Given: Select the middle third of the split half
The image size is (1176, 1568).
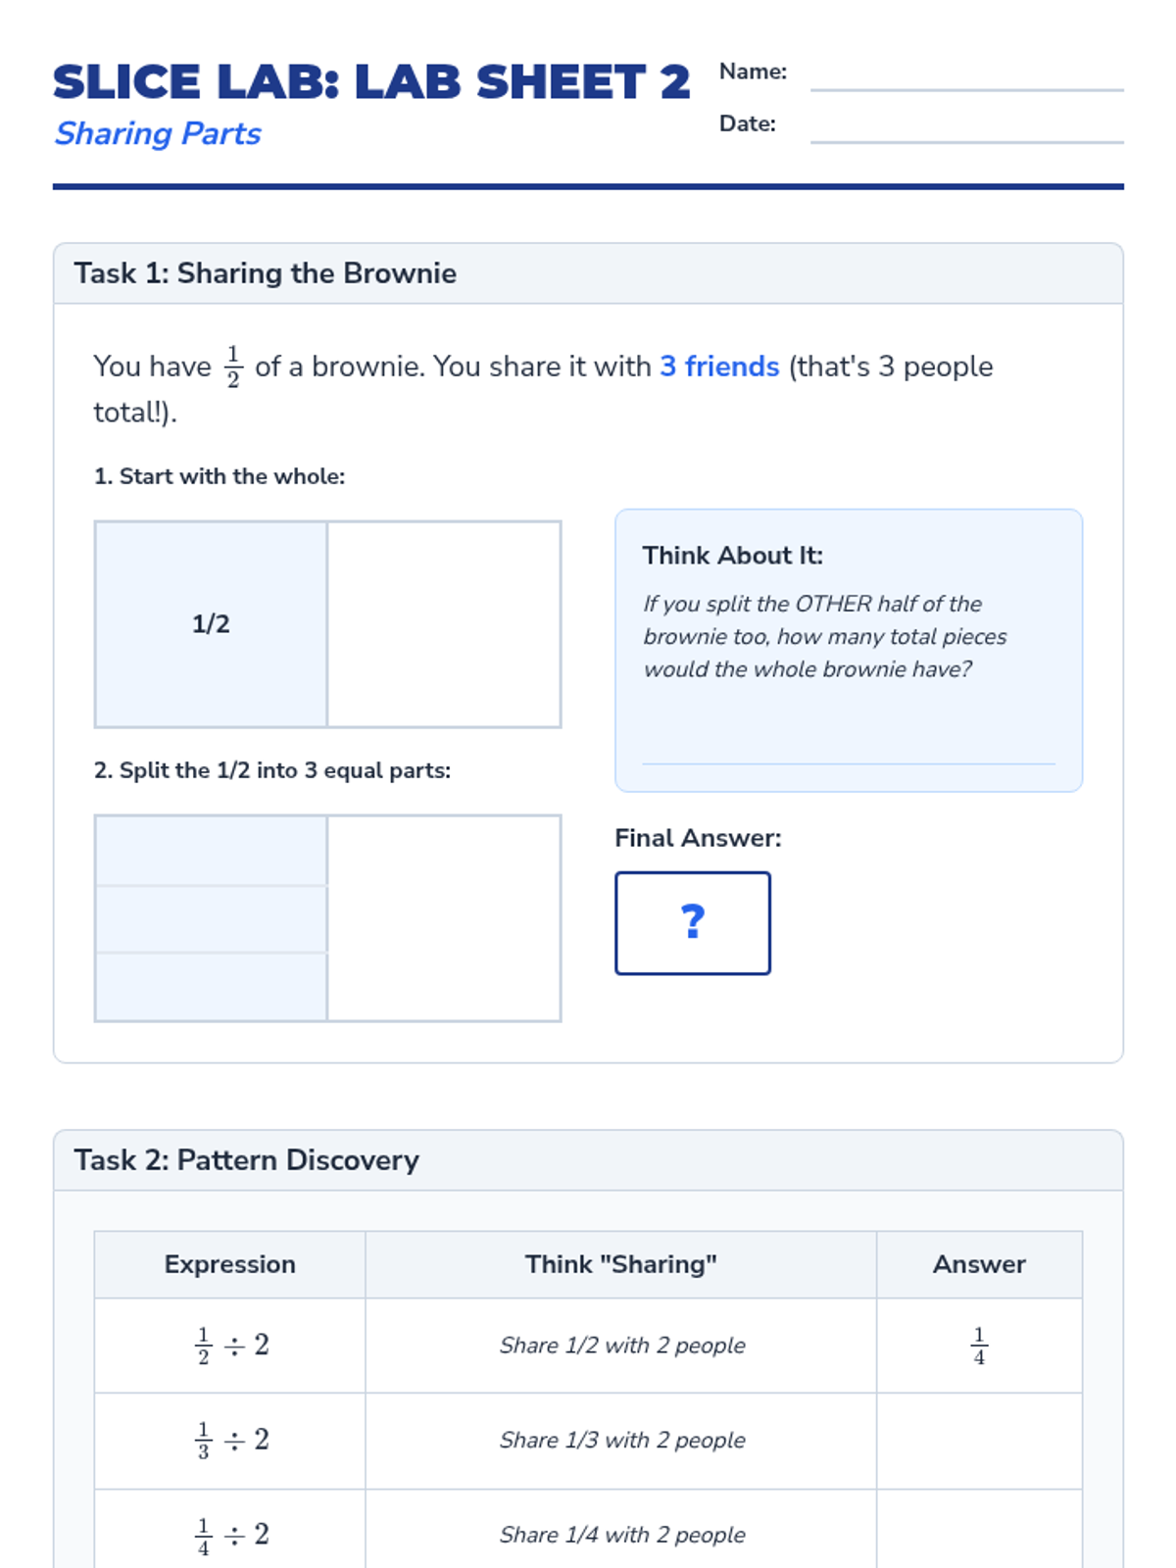Looking at the screenshot, I should point(211,919).
